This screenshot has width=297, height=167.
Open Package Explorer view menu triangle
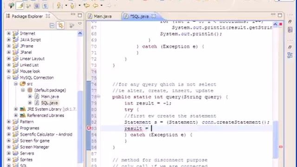pyautogui.click(x=80, y=24)
